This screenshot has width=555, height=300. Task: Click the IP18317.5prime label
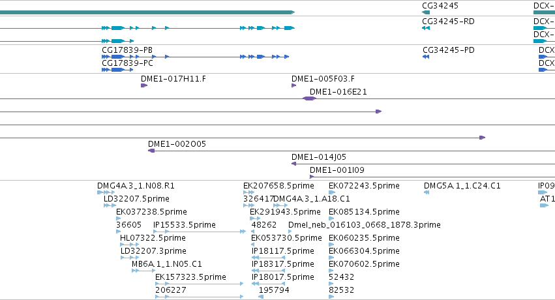tap(283, 264)
